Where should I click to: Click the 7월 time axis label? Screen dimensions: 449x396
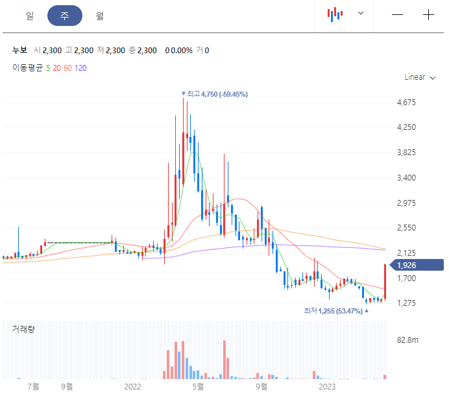[x=33, y=387]
